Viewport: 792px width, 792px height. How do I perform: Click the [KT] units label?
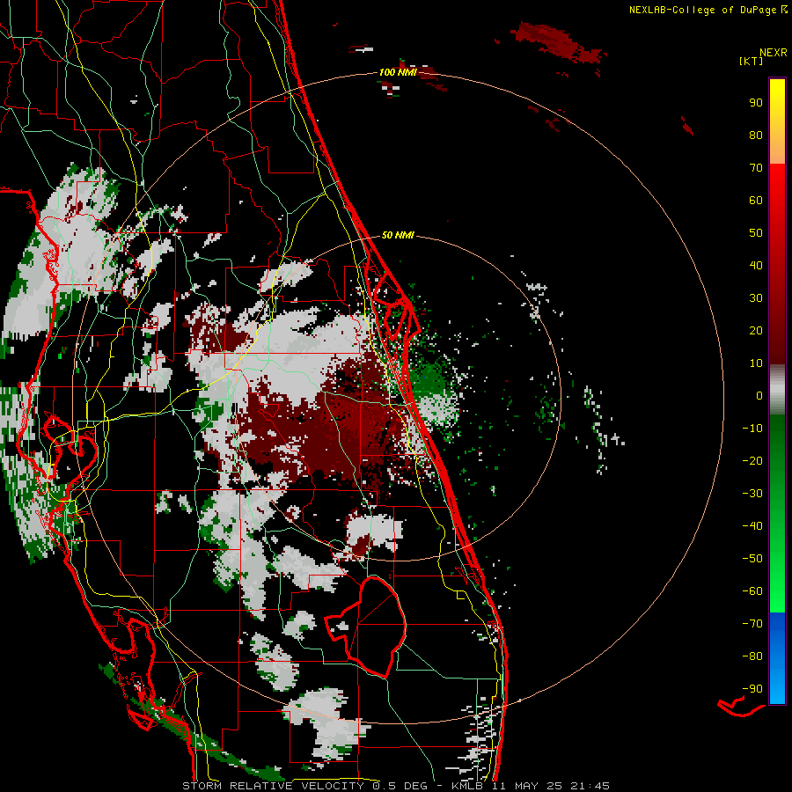pyautogui.click(x=751, y=61)
